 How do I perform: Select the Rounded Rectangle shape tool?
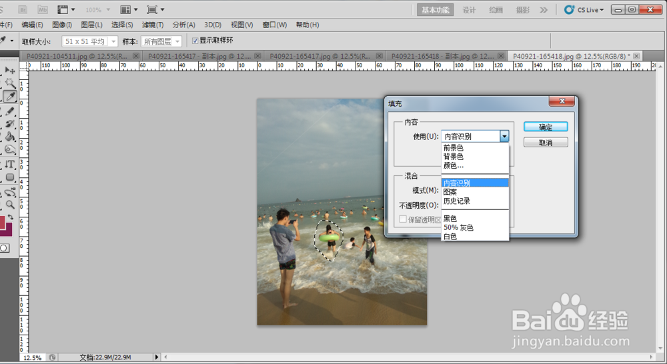[x=10, y=177]
